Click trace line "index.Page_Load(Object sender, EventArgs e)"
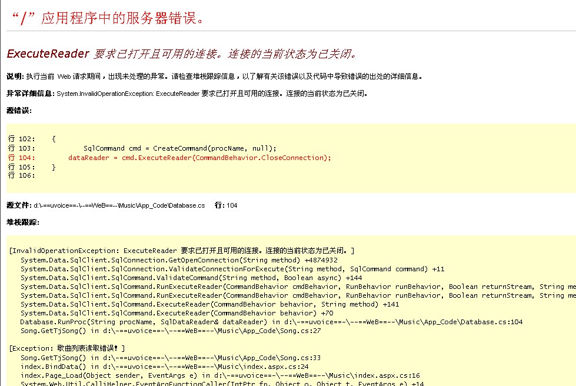This screenshot has height=386, width=576. click(220, 375)
